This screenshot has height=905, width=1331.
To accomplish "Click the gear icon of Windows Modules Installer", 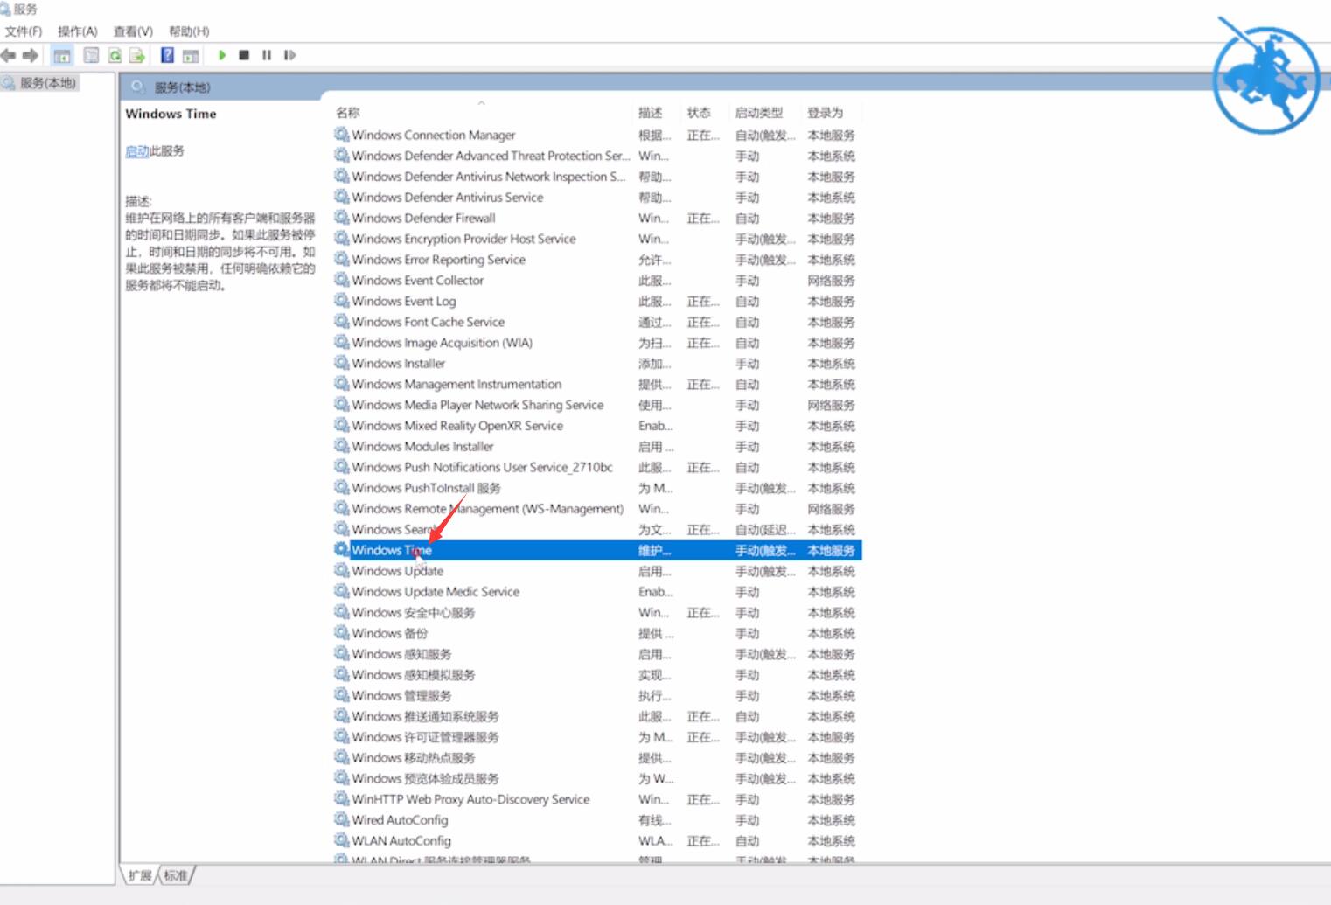I will 342,446.
